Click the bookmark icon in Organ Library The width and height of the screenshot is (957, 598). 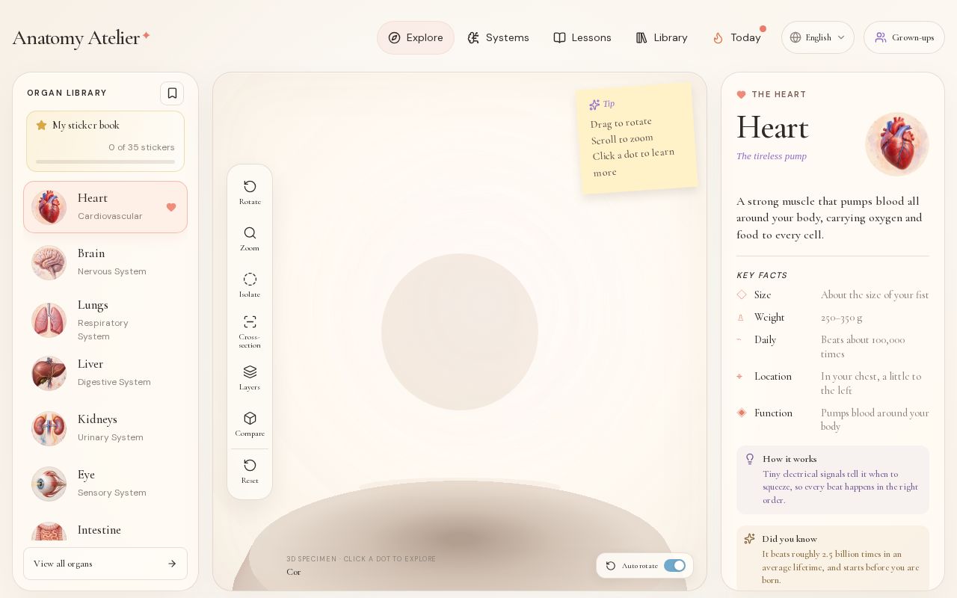pyautogui.click(x=172, y=93)
